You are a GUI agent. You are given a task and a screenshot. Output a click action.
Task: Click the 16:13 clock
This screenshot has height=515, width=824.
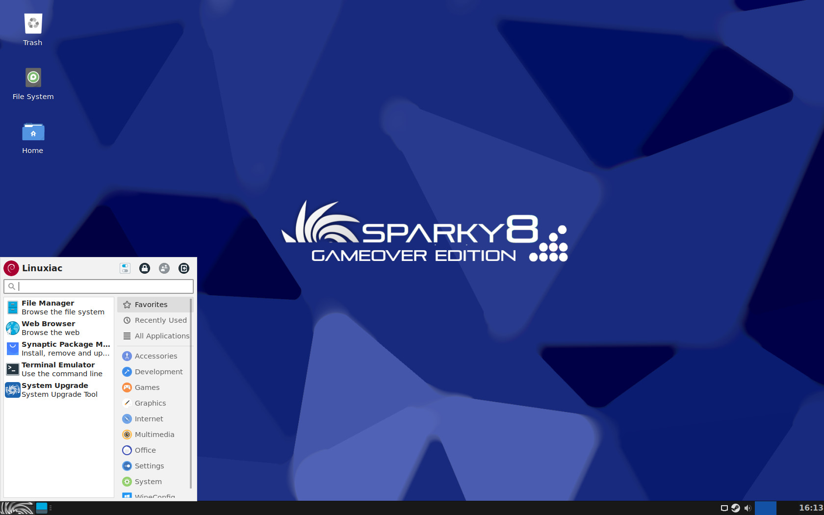pyautogui.click(x=811, y=508)
